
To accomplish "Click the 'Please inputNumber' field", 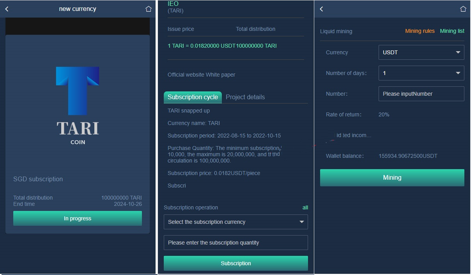I will pyautogui.click(x=421, y=94).
